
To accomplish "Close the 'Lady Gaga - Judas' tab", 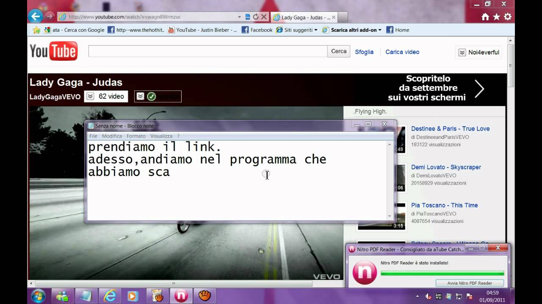I will click(x=334, y=17).
